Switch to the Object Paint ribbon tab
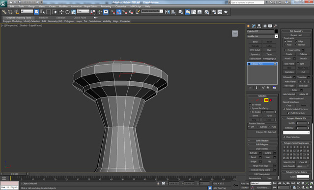Image resolution: width=314 pixels, height=190 pixels. pyautogui.click(x=80, y=18)
